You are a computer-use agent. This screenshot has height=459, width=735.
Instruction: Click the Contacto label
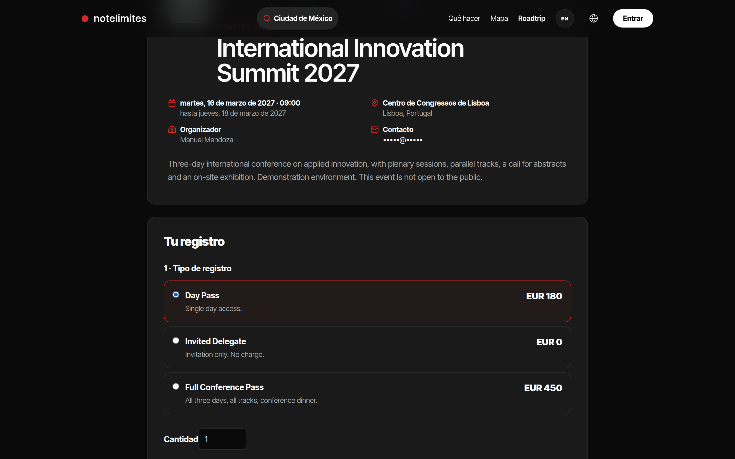tap(398, 130)
